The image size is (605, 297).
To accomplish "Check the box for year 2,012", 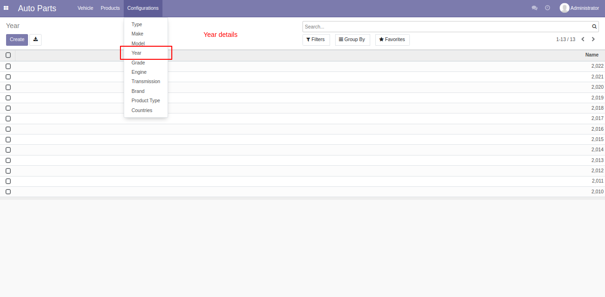I will pos(8,171).
